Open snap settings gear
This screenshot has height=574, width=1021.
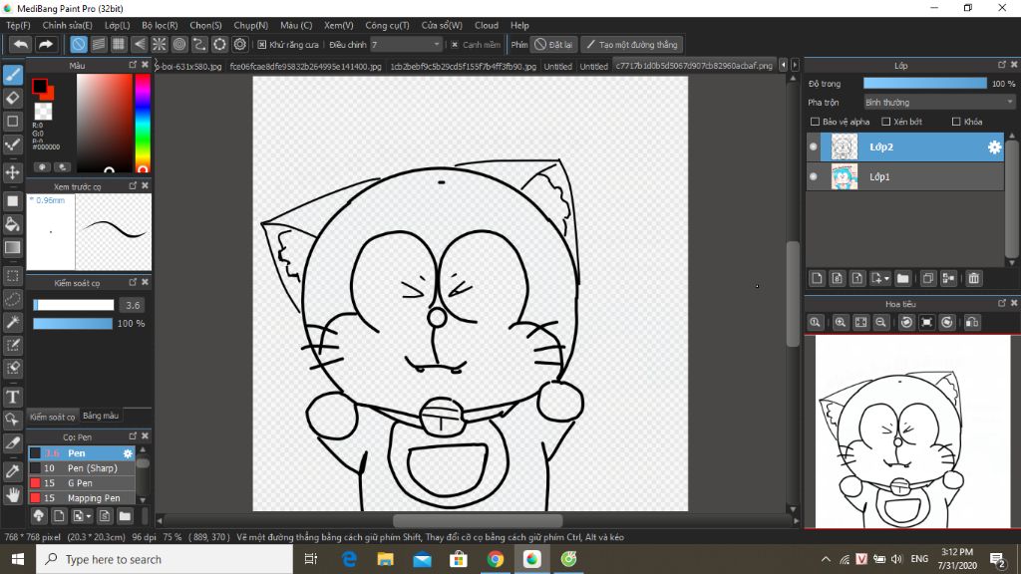point(240,44)
